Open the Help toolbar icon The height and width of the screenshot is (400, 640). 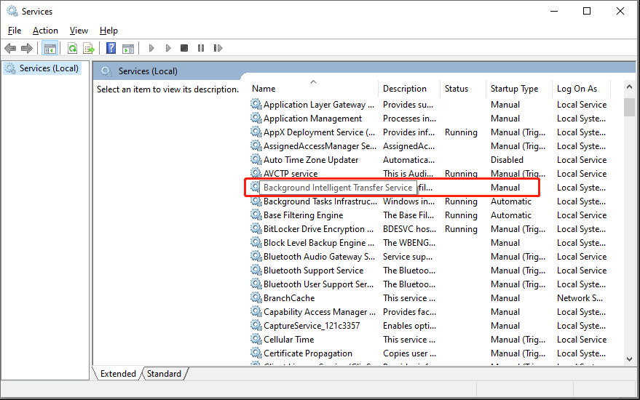tap(111, 49)
